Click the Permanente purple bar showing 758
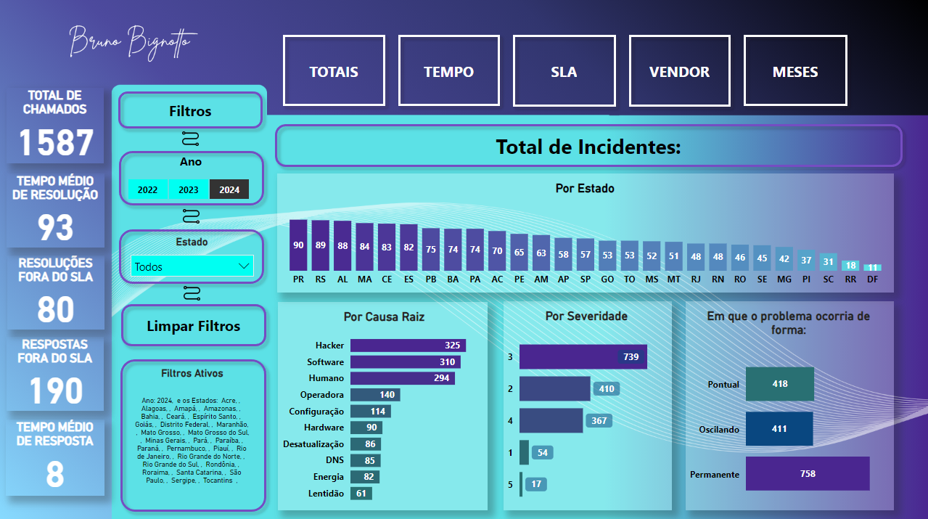This screenshot has height=519, width=928. pos(807,474)
